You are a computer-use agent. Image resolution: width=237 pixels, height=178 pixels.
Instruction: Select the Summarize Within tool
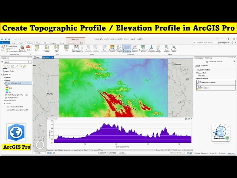coord(47,49)
